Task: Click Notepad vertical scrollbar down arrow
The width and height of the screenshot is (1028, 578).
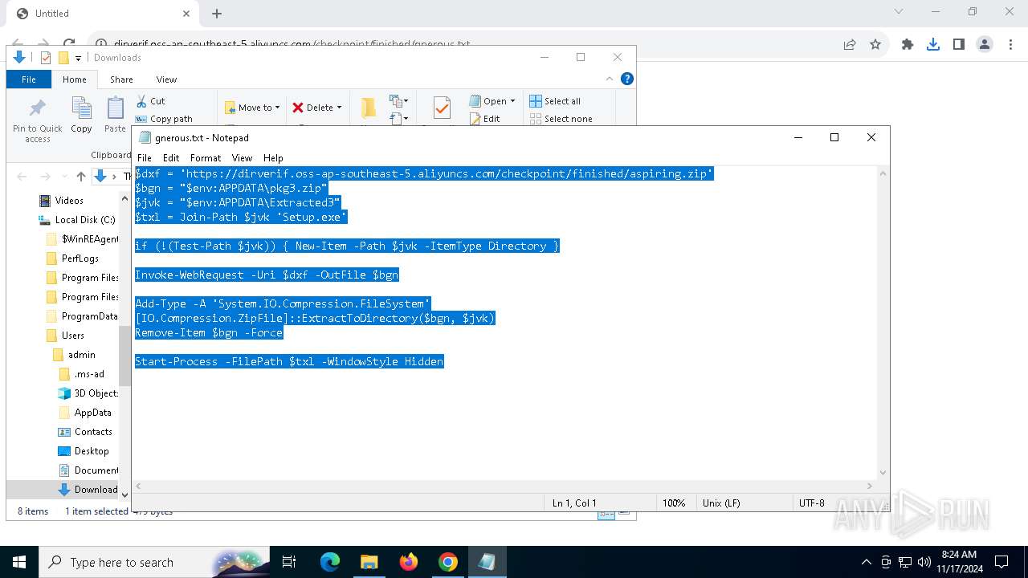Action: pos(883,473)
